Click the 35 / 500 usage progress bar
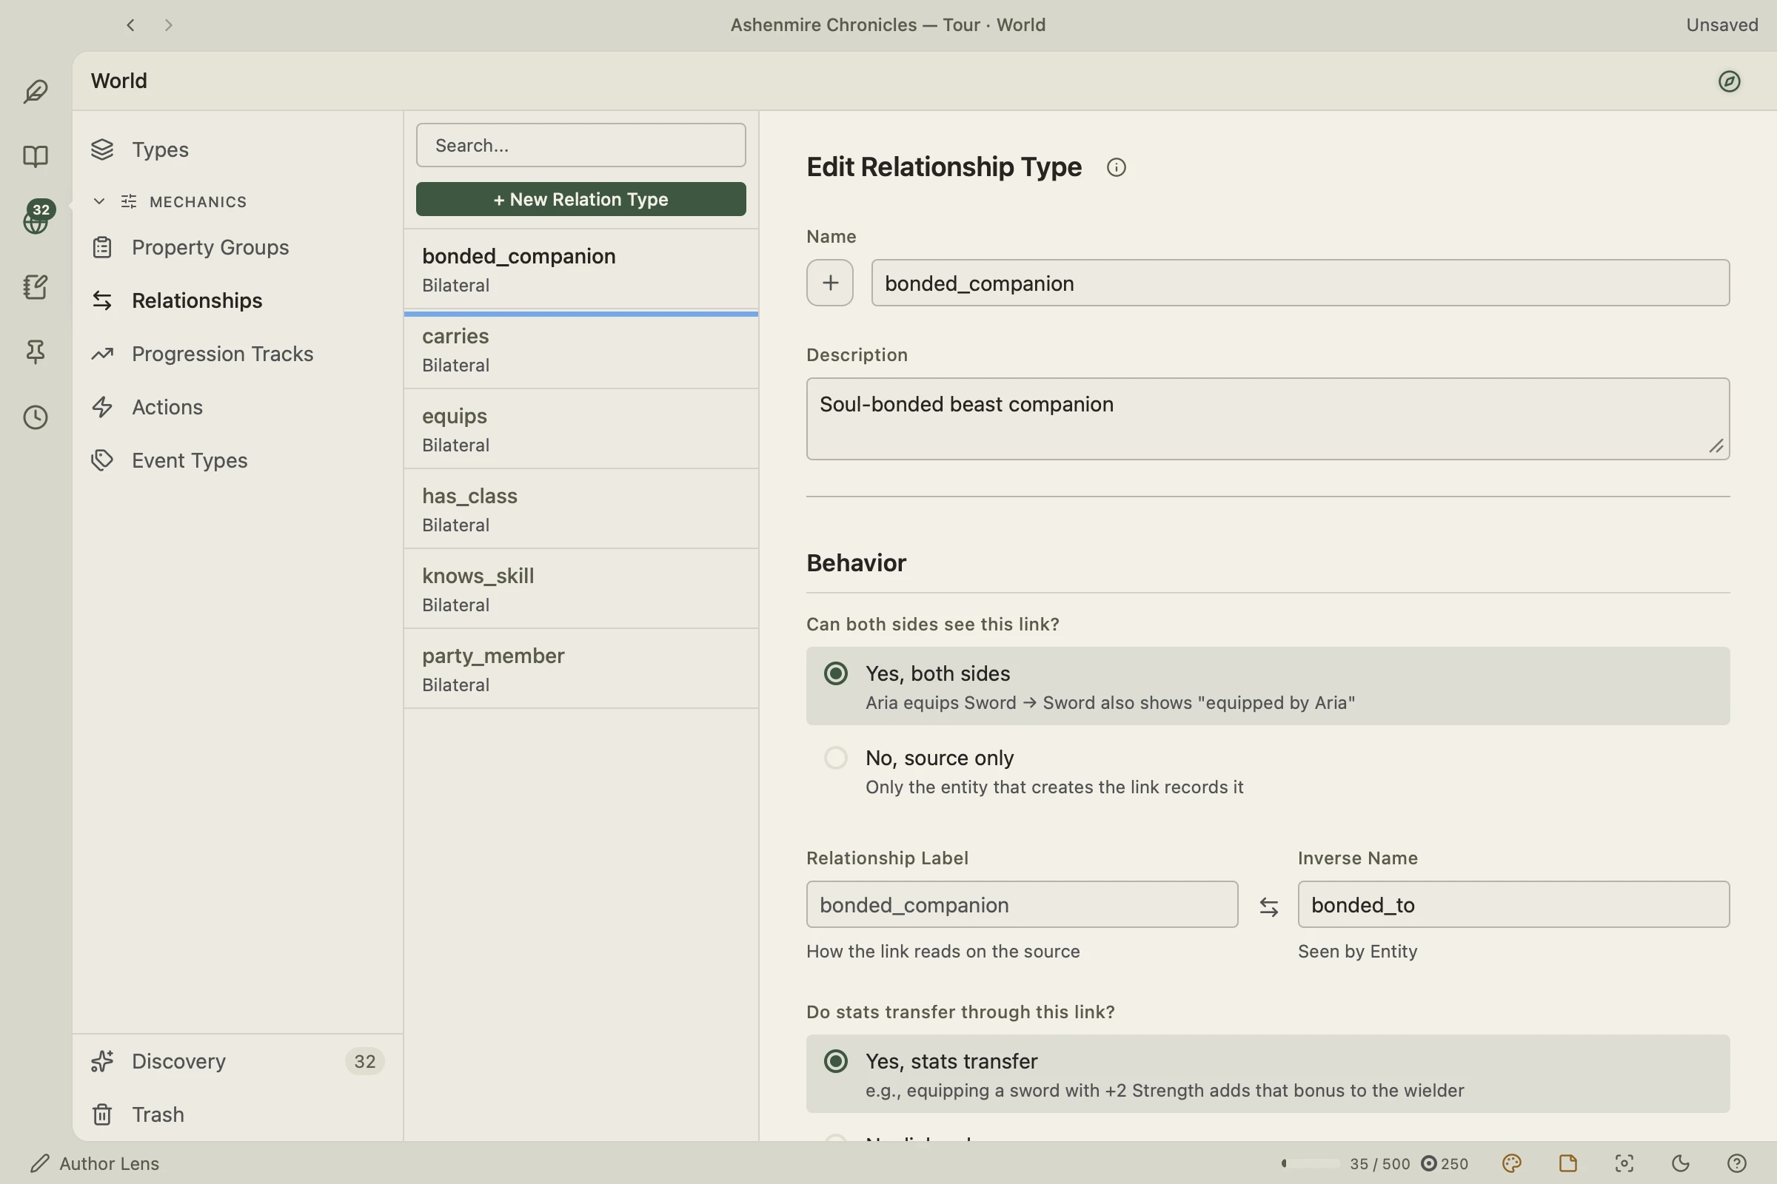 coord(1309,1163)
